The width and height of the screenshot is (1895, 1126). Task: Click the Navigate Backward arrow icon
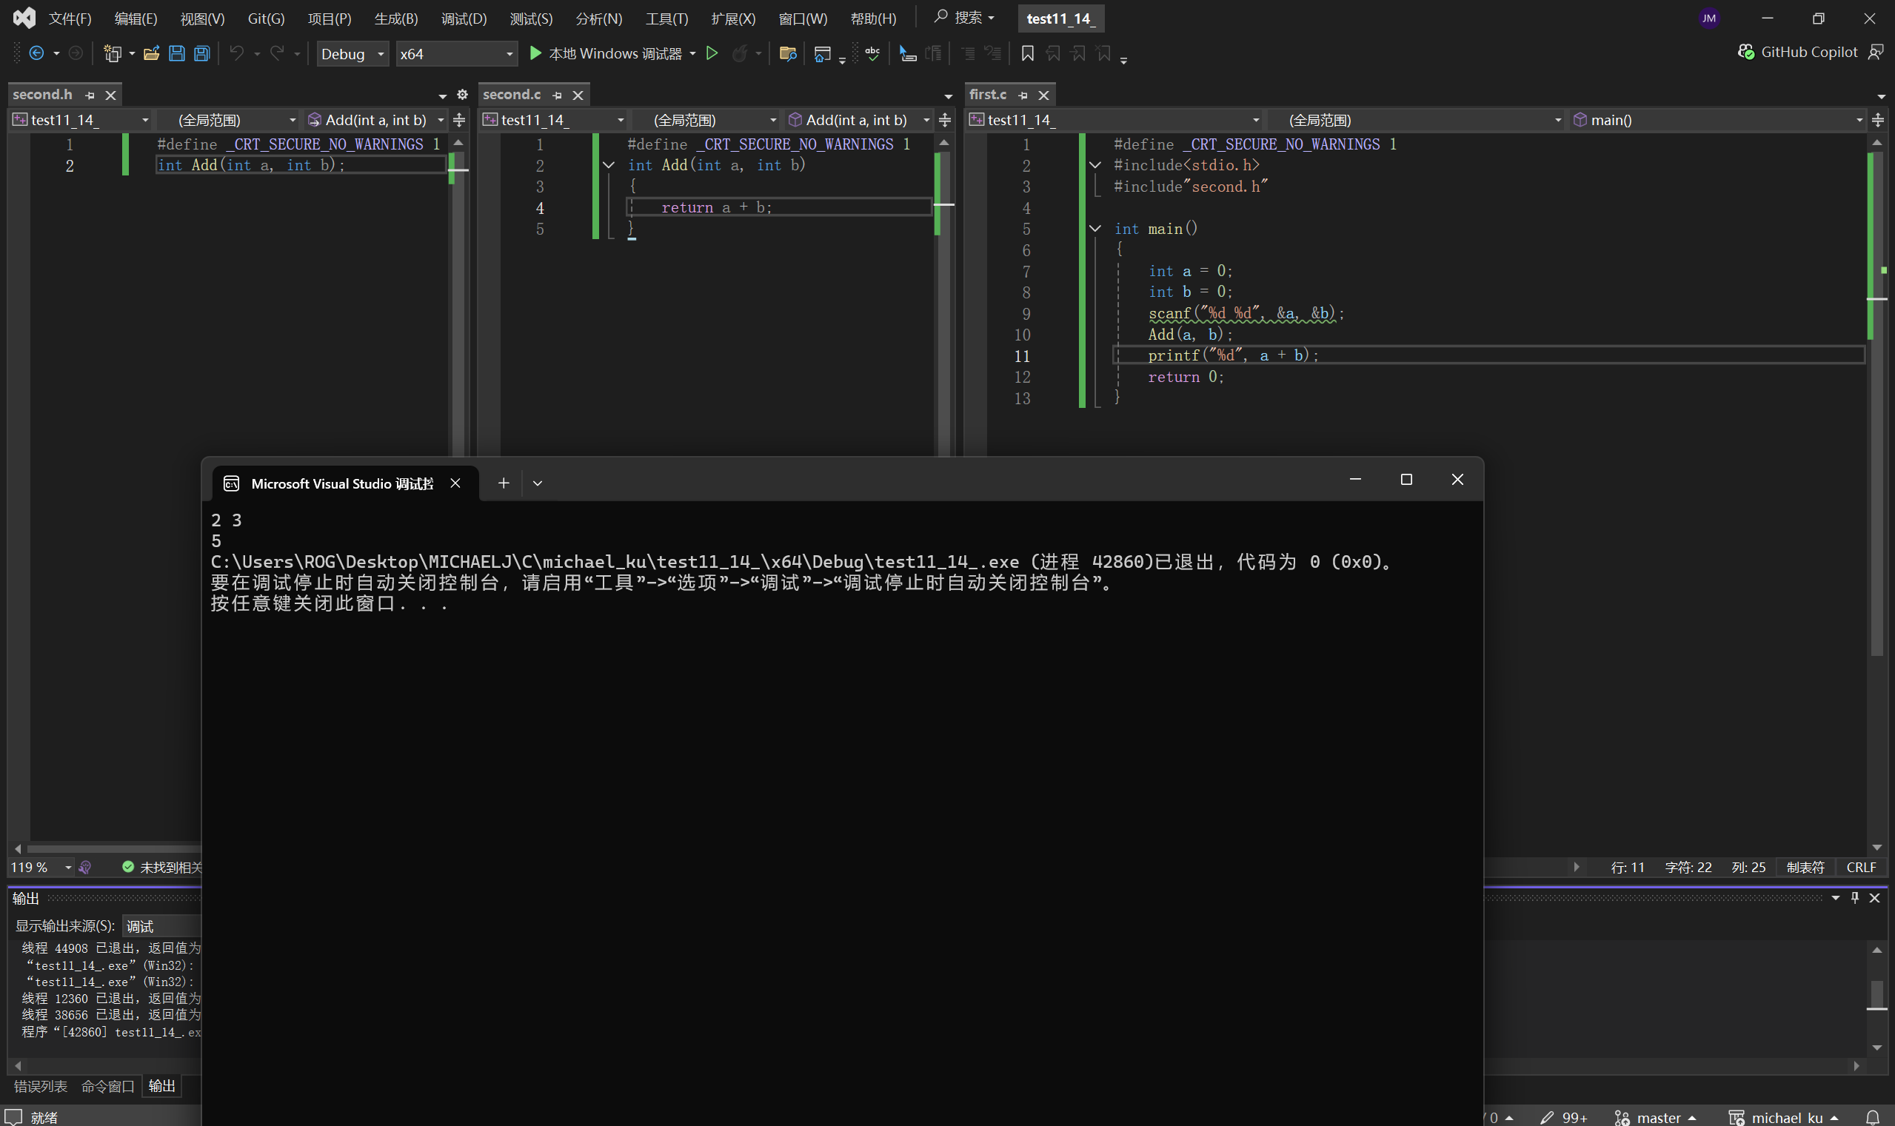[x=36, y=53]
